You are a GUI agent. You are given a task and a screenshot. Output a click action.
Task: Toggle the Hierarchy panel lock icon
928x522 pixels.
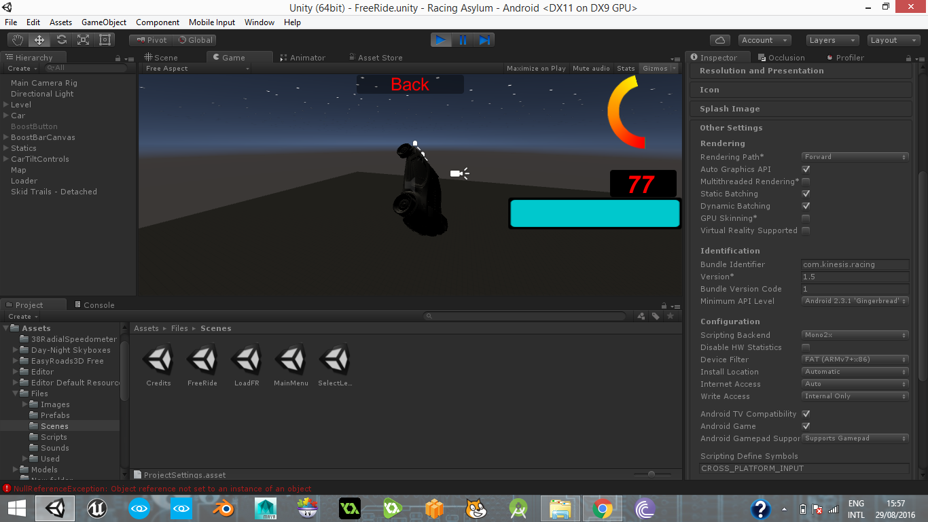pos(119,58)
